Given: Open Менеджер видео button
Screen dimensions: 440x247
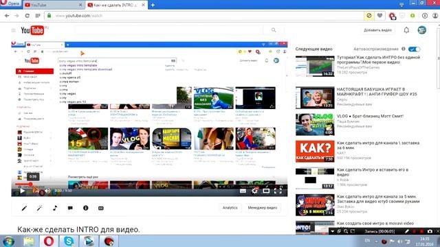Looking at the screenshot, I should [x=263, y=208].
